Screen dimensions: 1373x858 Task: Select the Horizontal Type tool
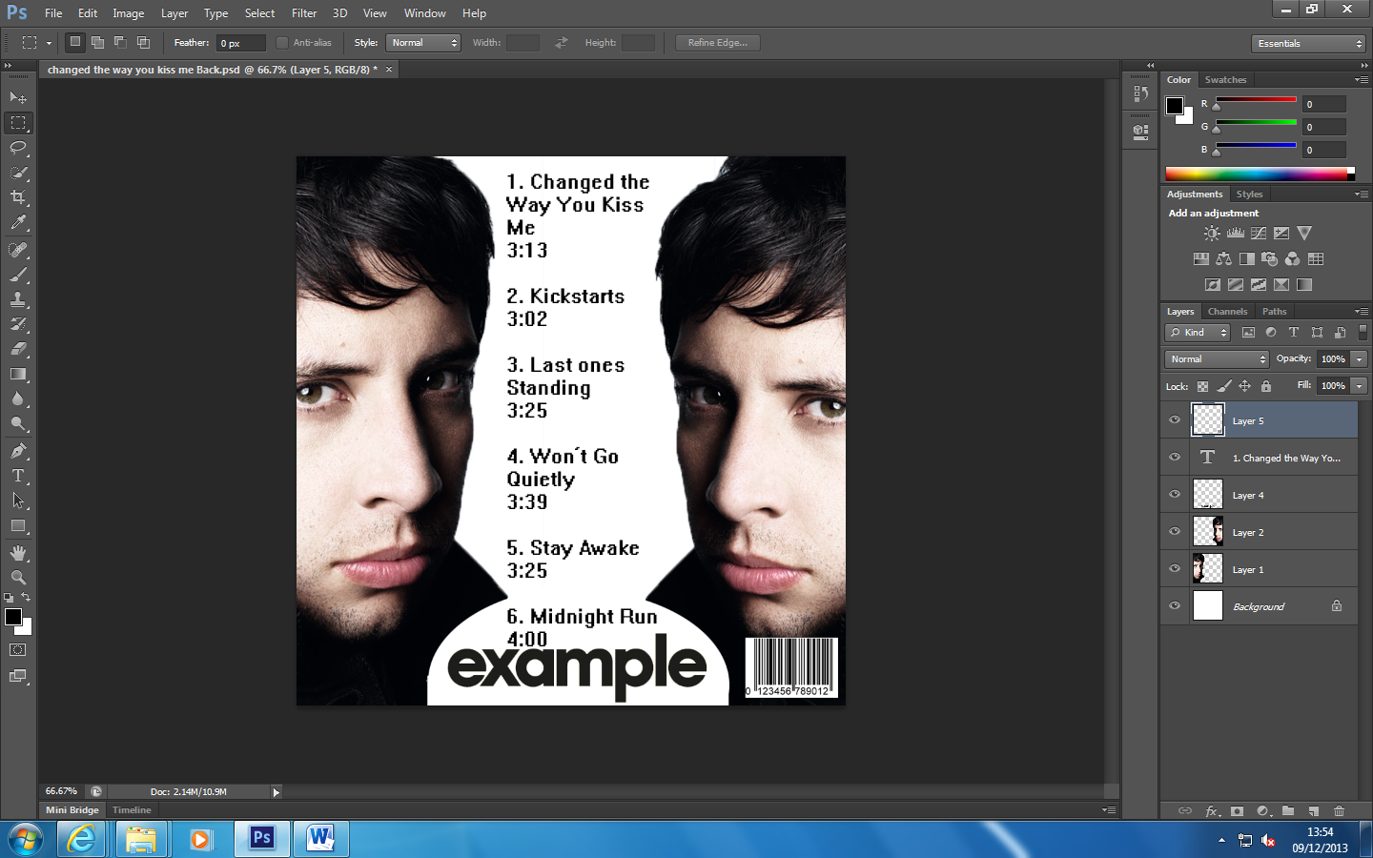[18, 476]
